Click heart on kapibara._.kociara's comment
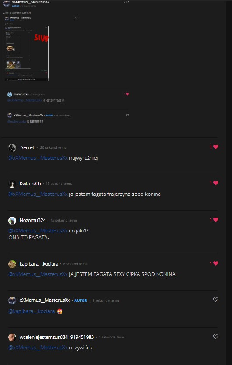The height and width of the screenshot is (365, 232). tap(215, 263)
